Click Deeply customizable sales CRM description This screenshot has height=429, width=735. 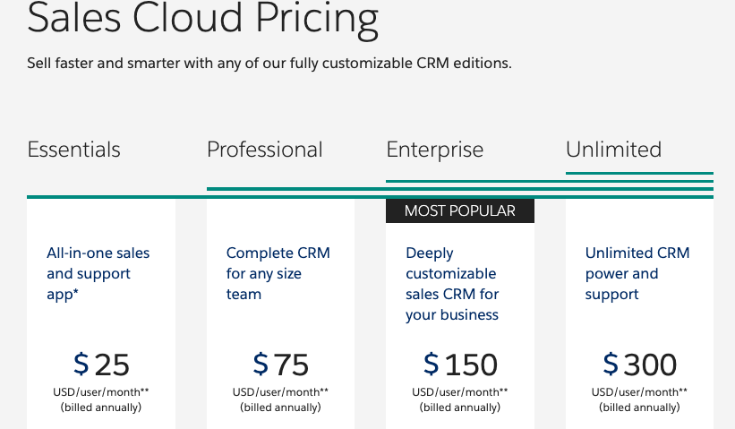452,284
